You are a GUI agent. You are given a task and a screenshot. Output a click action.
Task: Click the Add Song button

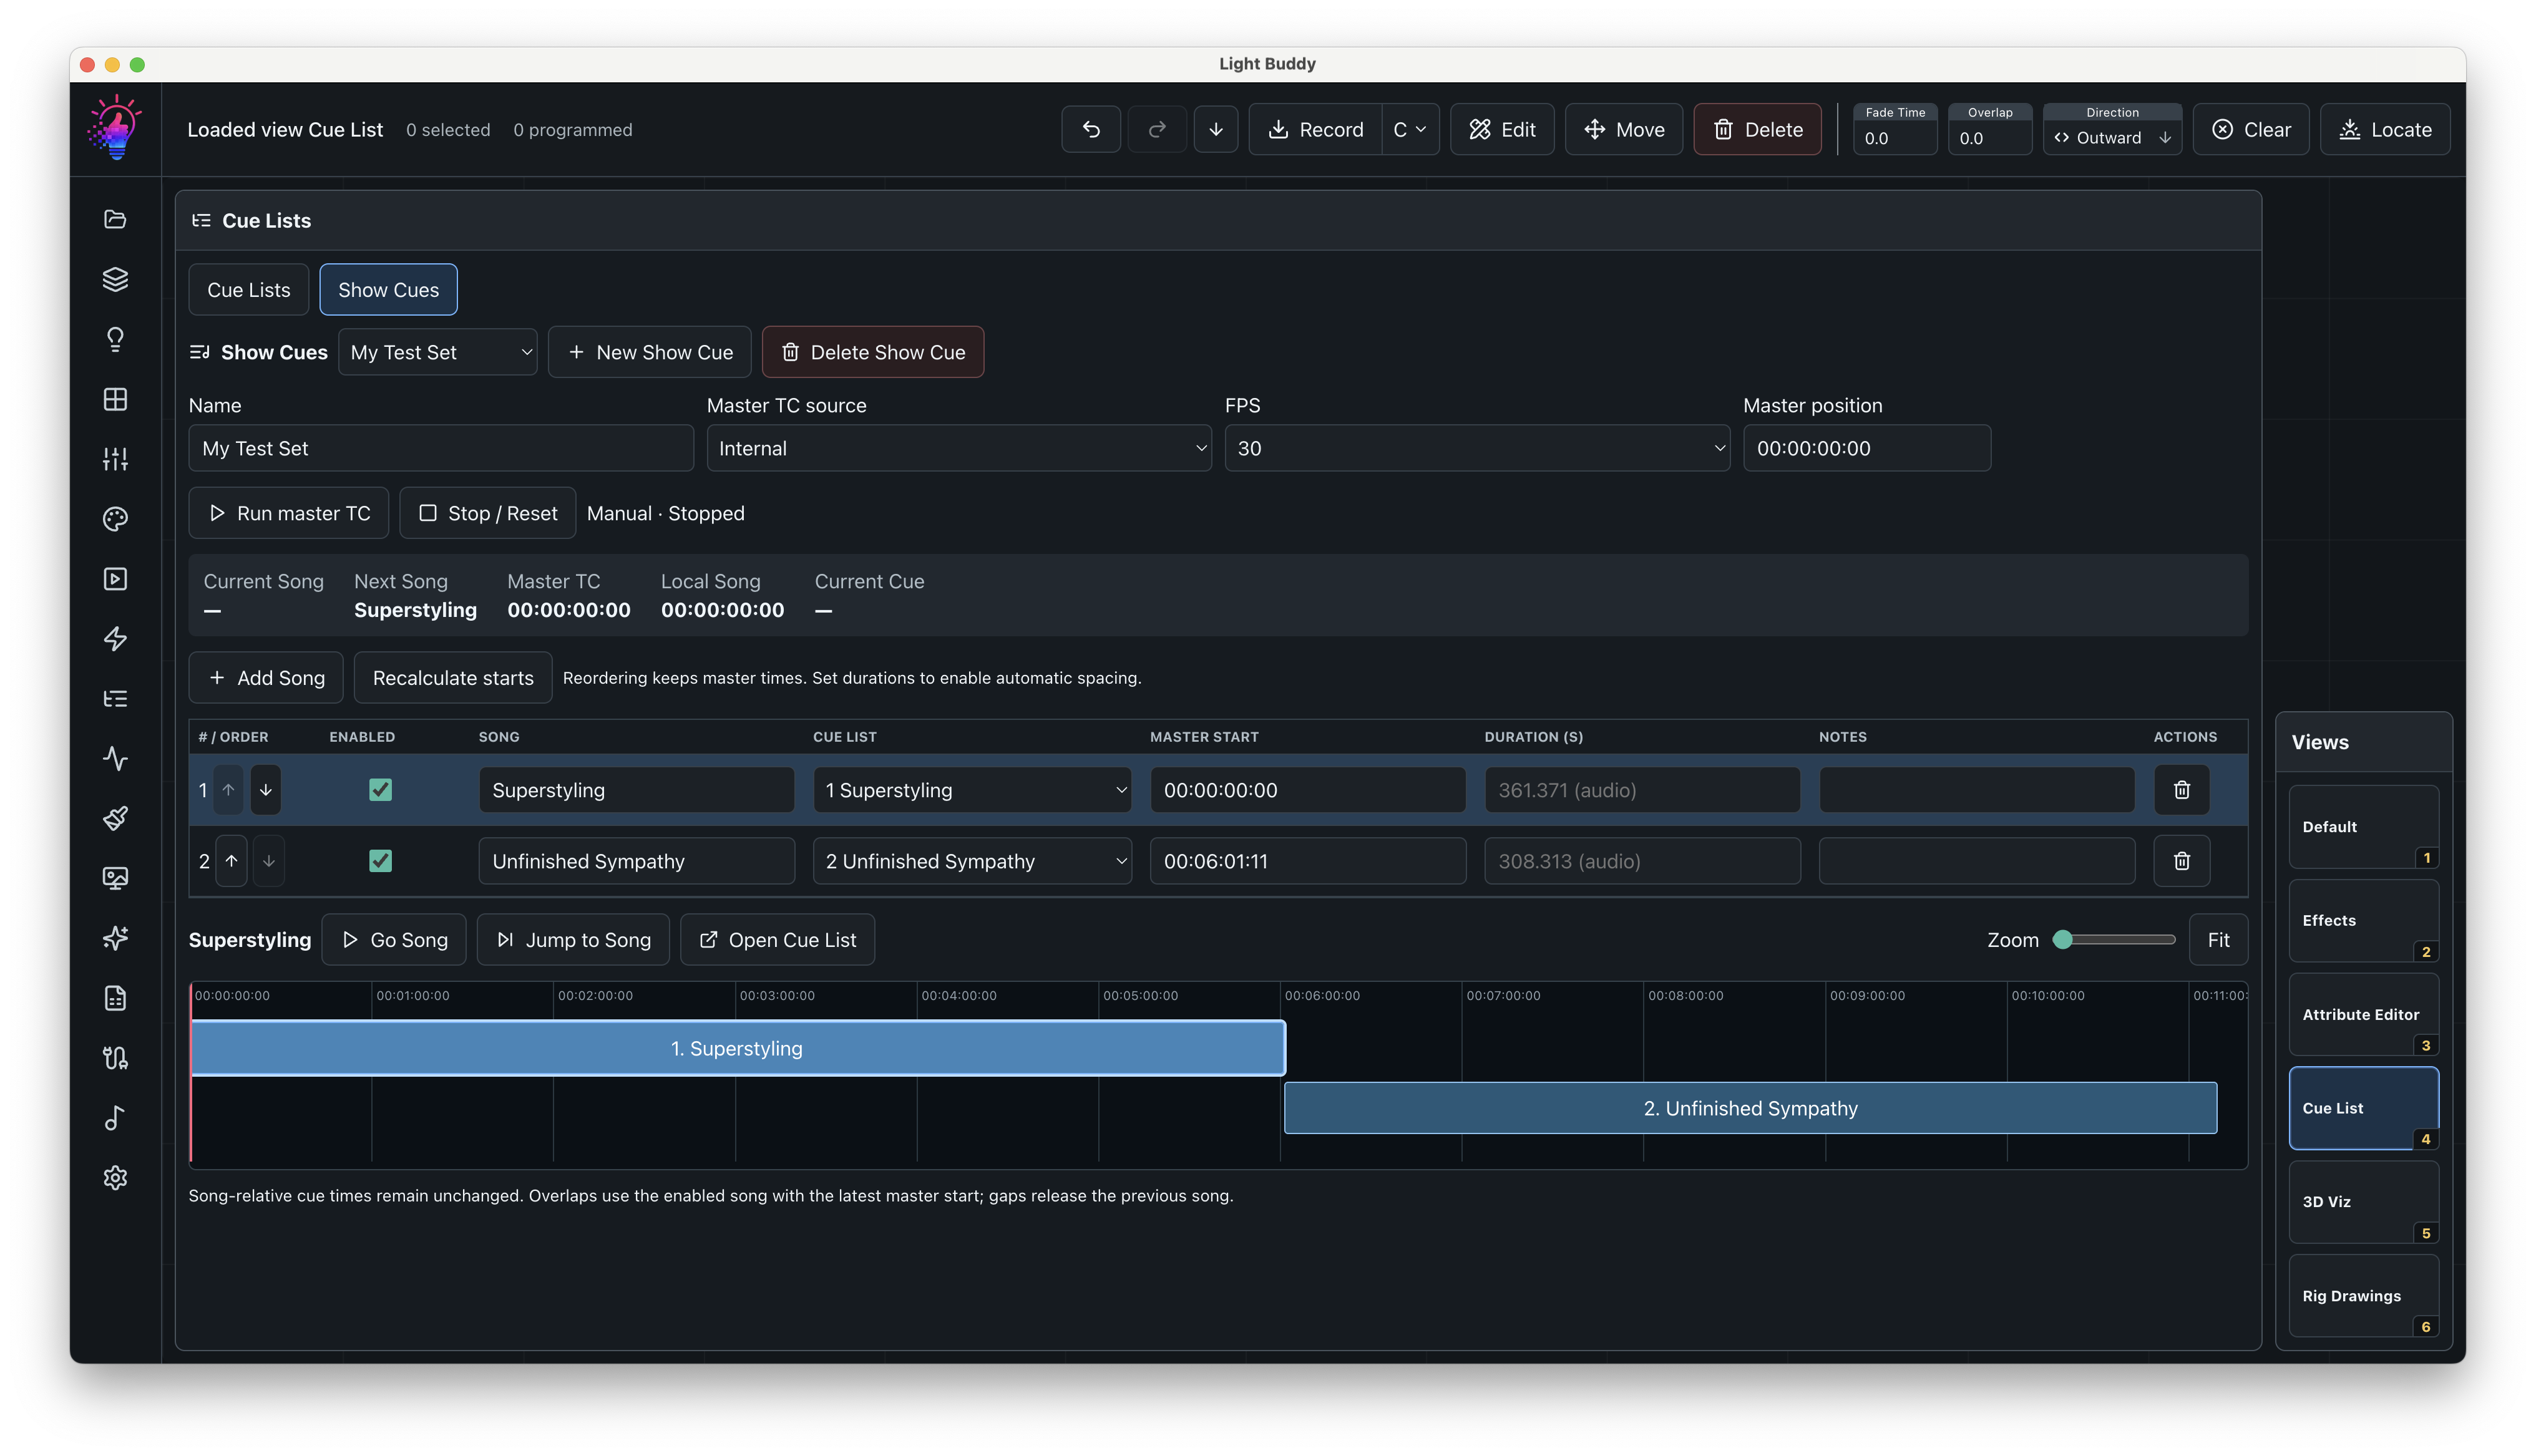coord(266,678)
